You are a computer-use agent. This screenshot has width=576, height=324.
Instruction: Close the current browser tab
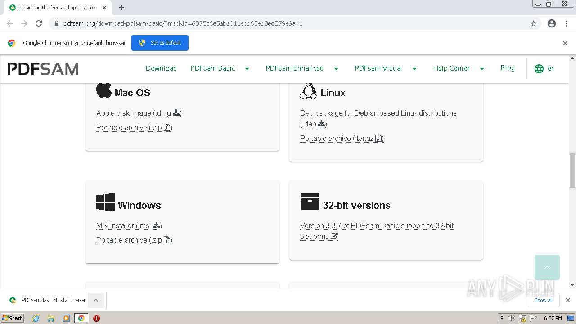(104, 8)
